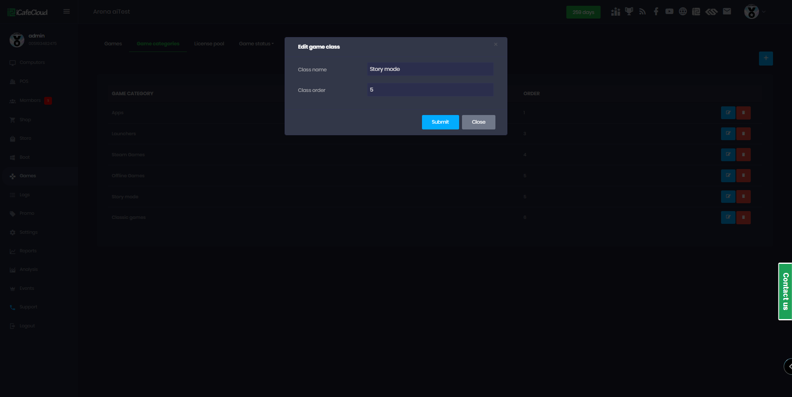The image size is (792, 397).
Task: Switch to the License pool tab
Action: point(209,44)
